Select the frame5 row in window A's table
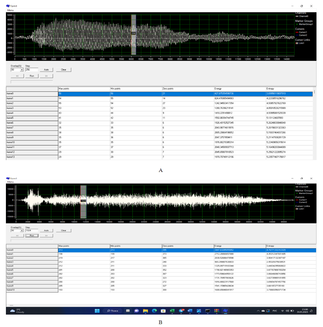This screenshot has height=327, width=323. click(32, 118)
